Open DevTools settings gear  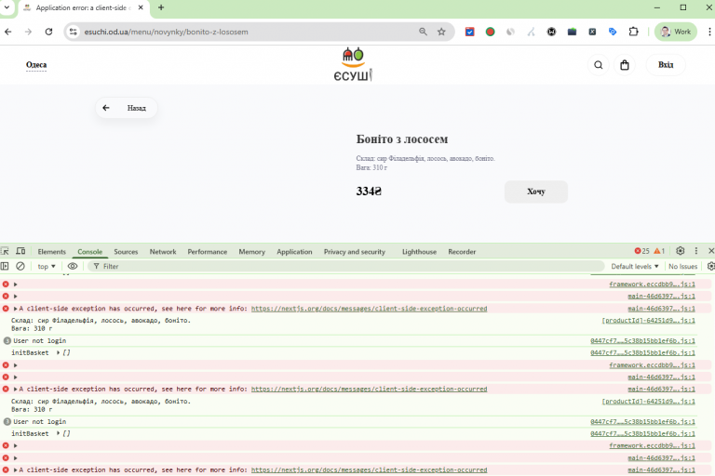(680, 251)
